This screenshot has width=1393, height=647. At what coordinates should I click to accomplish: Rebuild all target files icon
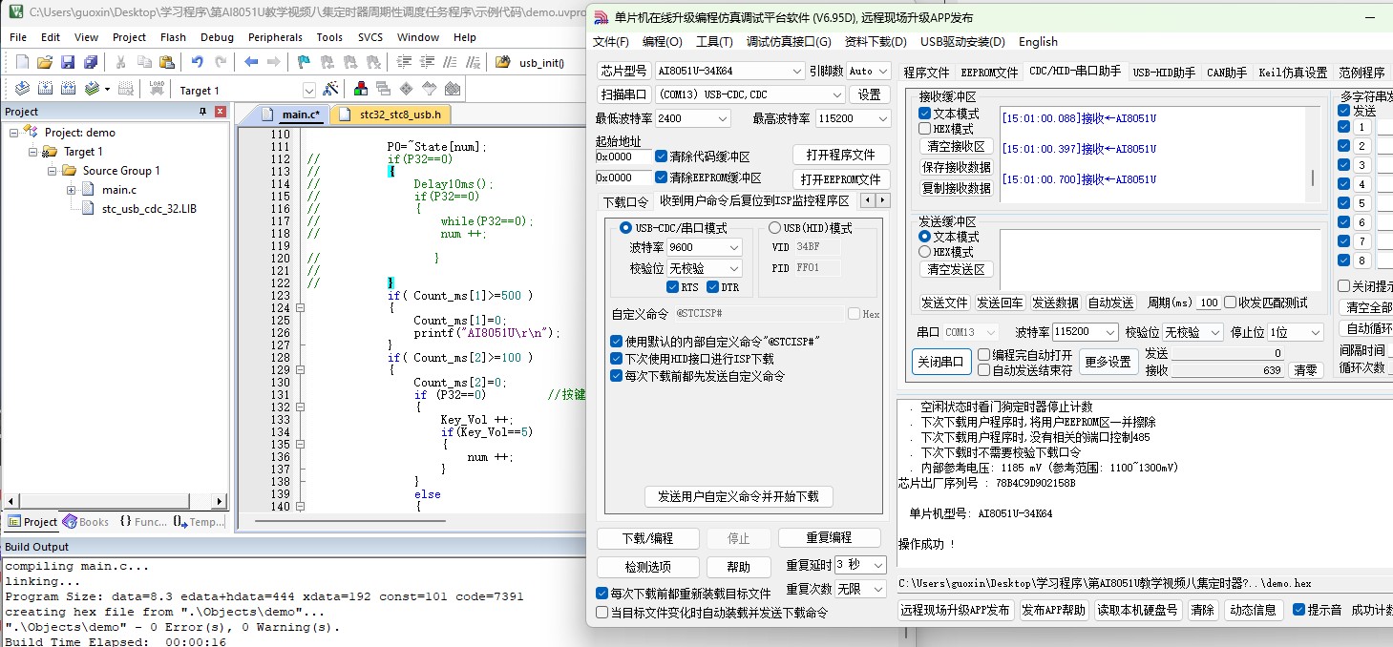[68, 89]
